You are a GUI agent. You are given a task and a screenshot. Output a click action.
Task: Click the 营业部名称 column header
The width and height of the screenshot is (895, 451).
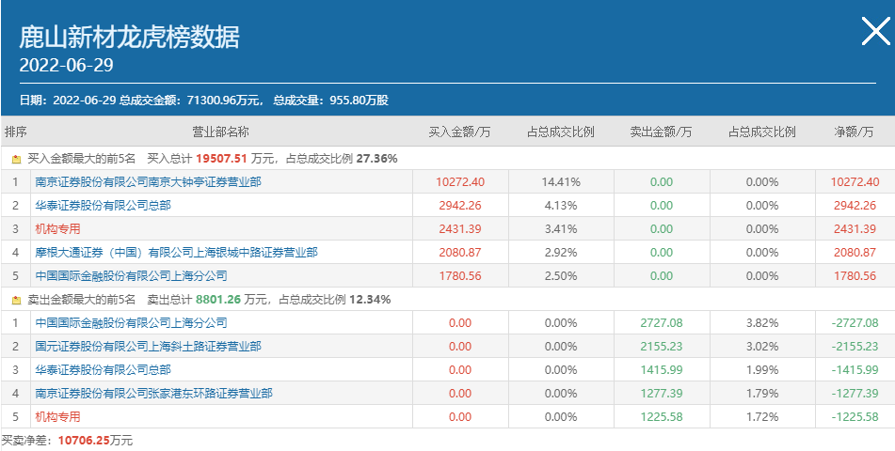click(x=220, y=132)
